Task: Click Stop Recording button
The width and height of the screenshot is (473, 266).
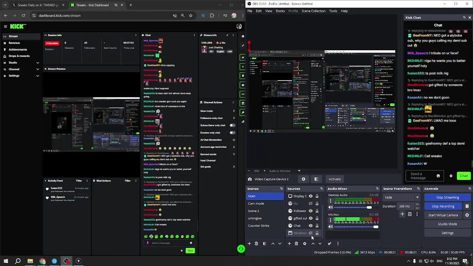Action: [443, 206]
